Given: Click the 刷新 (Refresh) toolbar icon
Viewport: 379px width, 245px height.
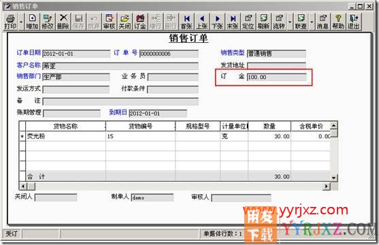Looking at the screenshot, I should (x=263, y=22).
